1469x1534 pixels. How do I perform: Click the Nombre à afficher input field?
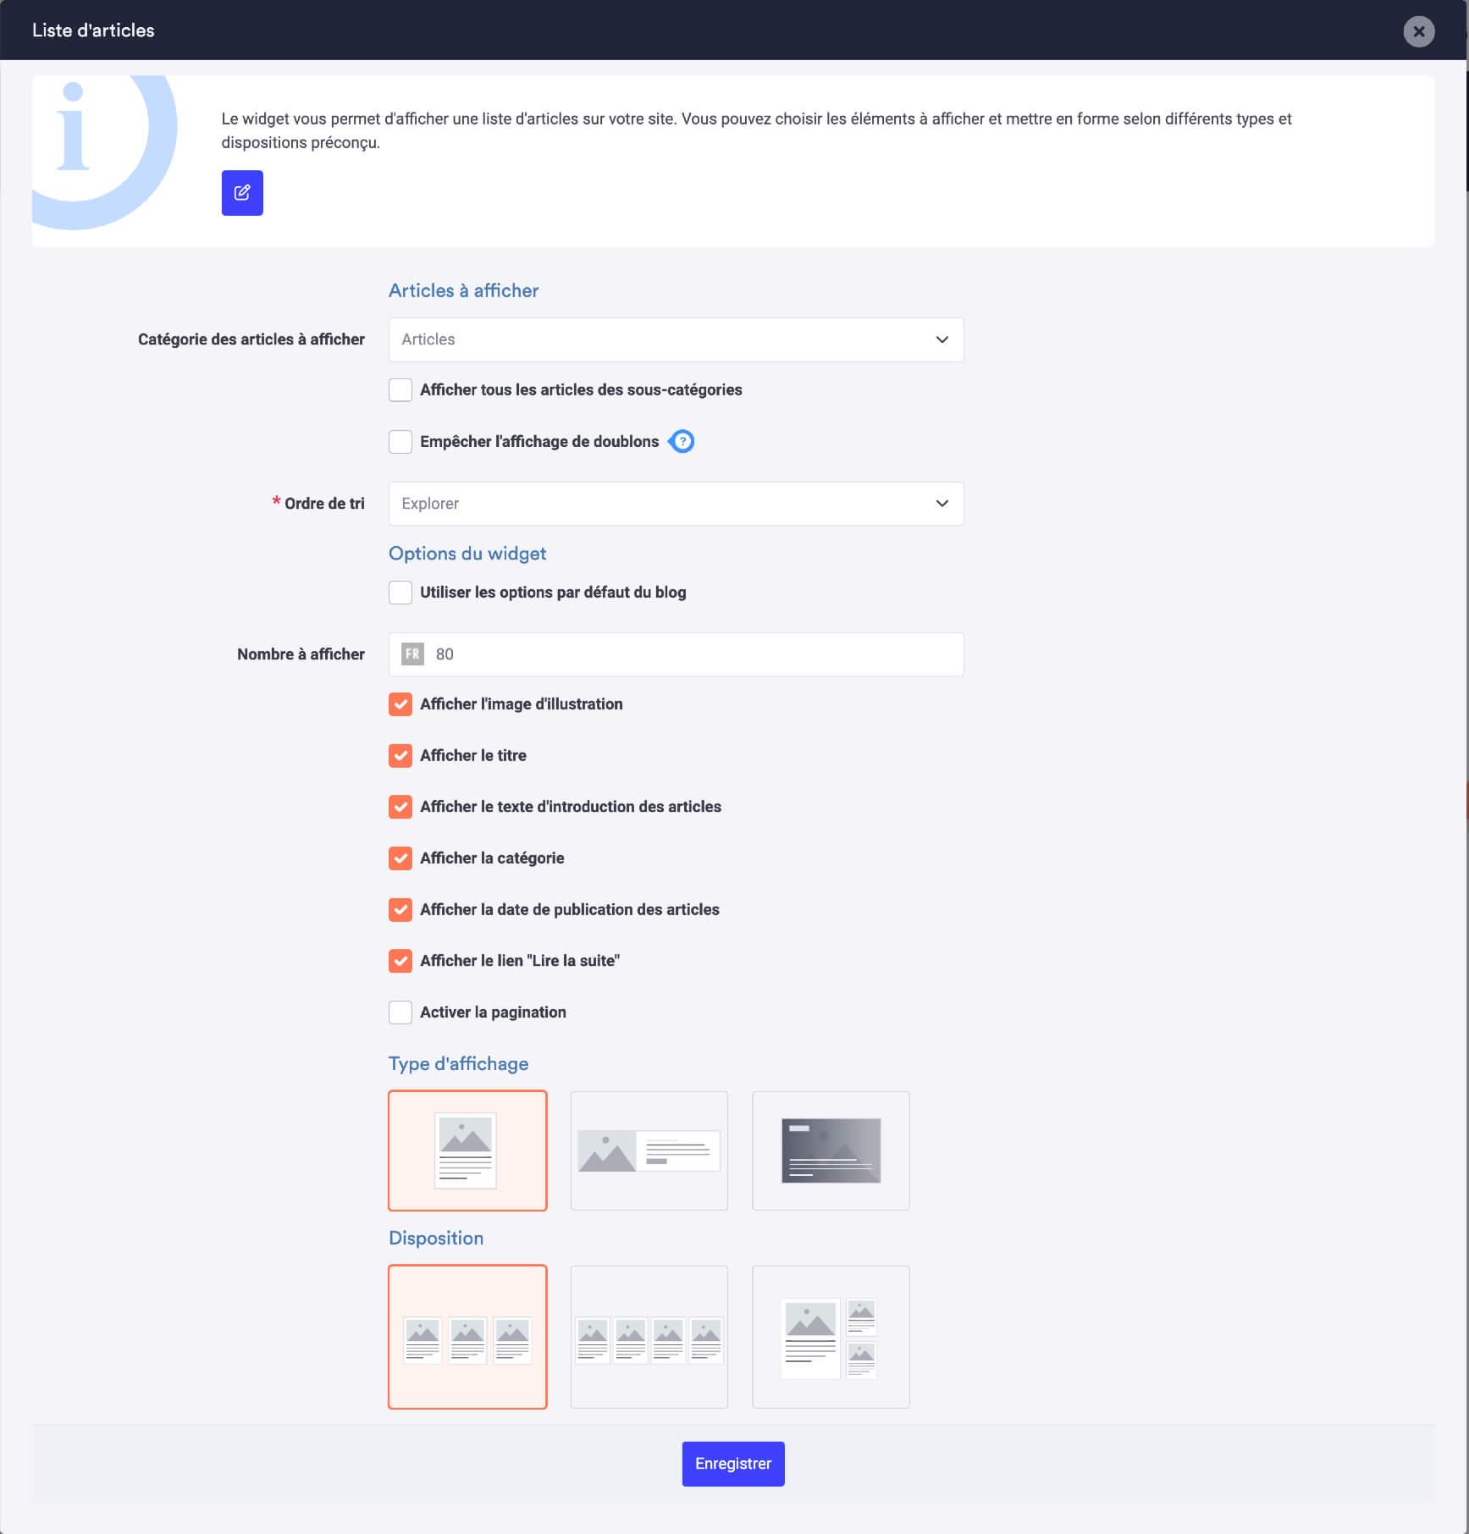point(676,654)
